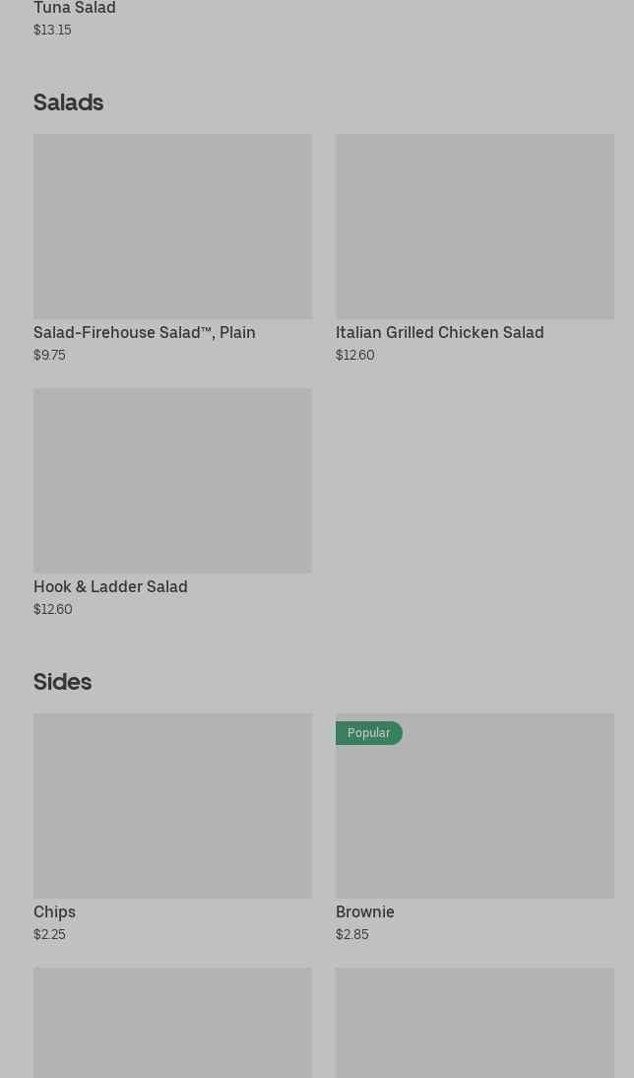Open the Firehouse Salad Plain image
The width and height of the screenshot is (634, 1078).
click(x=172, y=226)
